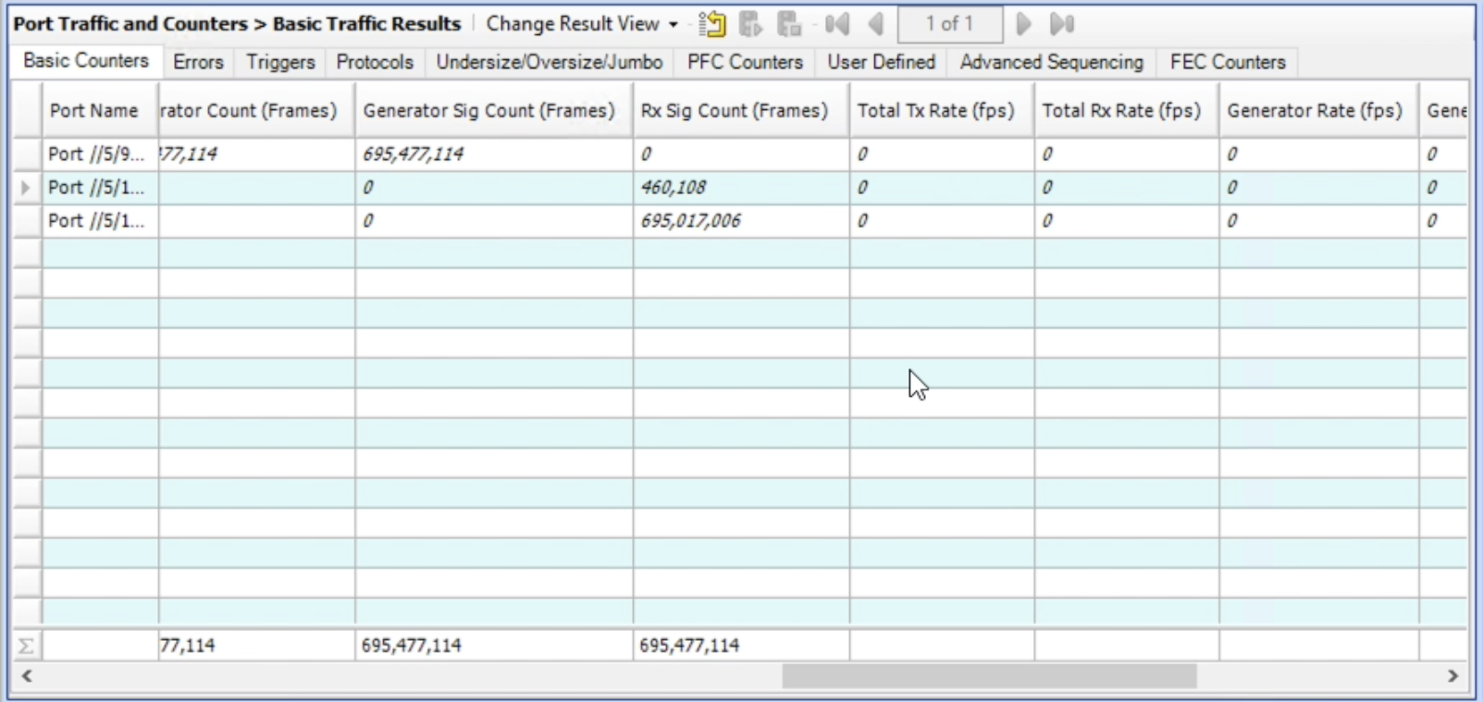
Task: Click the port name in the 695,017,006 row
Action: click(100, 221)
